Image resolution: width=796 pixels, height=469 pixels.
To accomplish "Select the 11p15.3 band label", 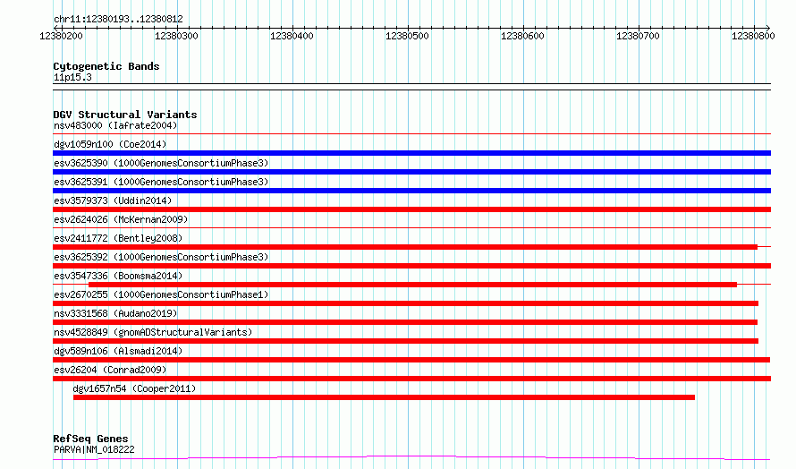I will coord(72,77).
